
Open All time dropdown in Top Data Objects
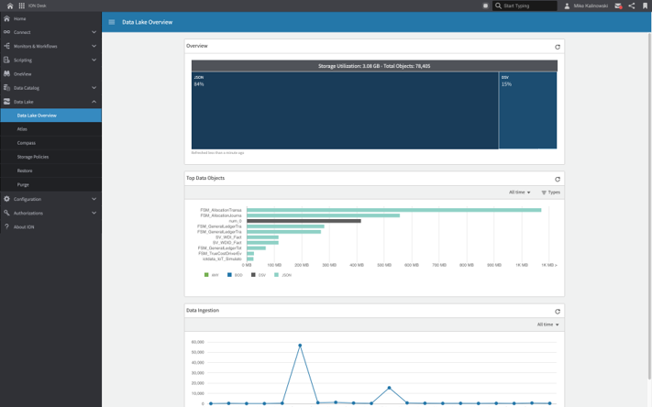pyautogui.click(x=519, y=192)
